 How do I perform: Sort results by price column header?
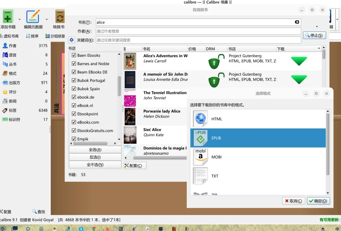[196, 49]
